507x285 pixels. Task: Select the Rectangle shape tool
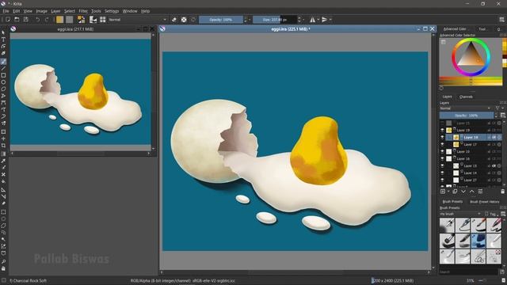tap(3, 75)
